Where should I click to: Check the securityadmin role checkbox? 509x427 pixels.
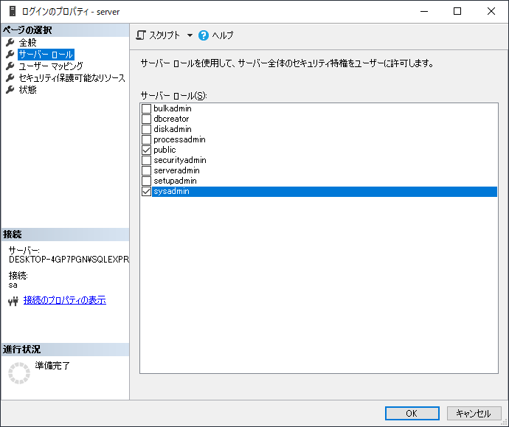146,160
